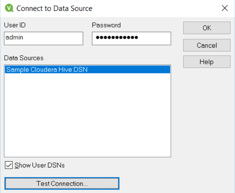Viewport: 235px width, 193px height.
Task: Focus the Password field
Action: (131, 38)
